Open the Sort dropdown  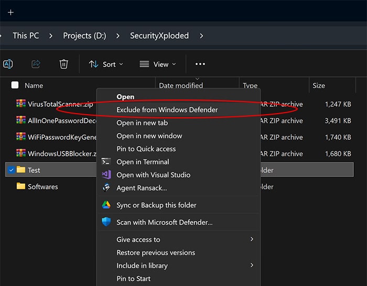coord(106,64)
